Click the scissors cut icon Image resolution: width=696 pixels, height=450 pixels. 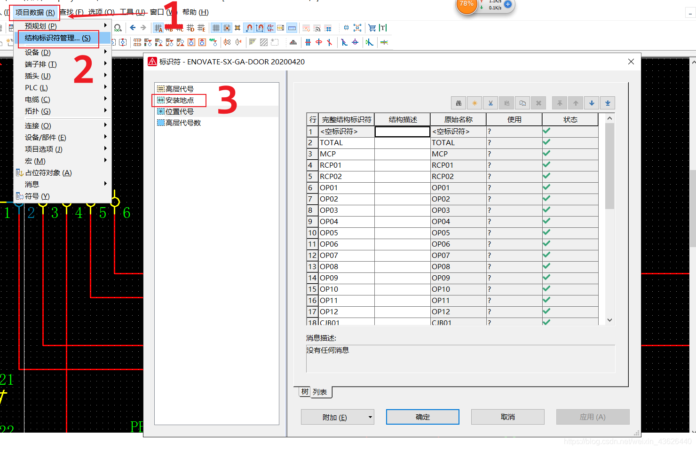[490, 103]
